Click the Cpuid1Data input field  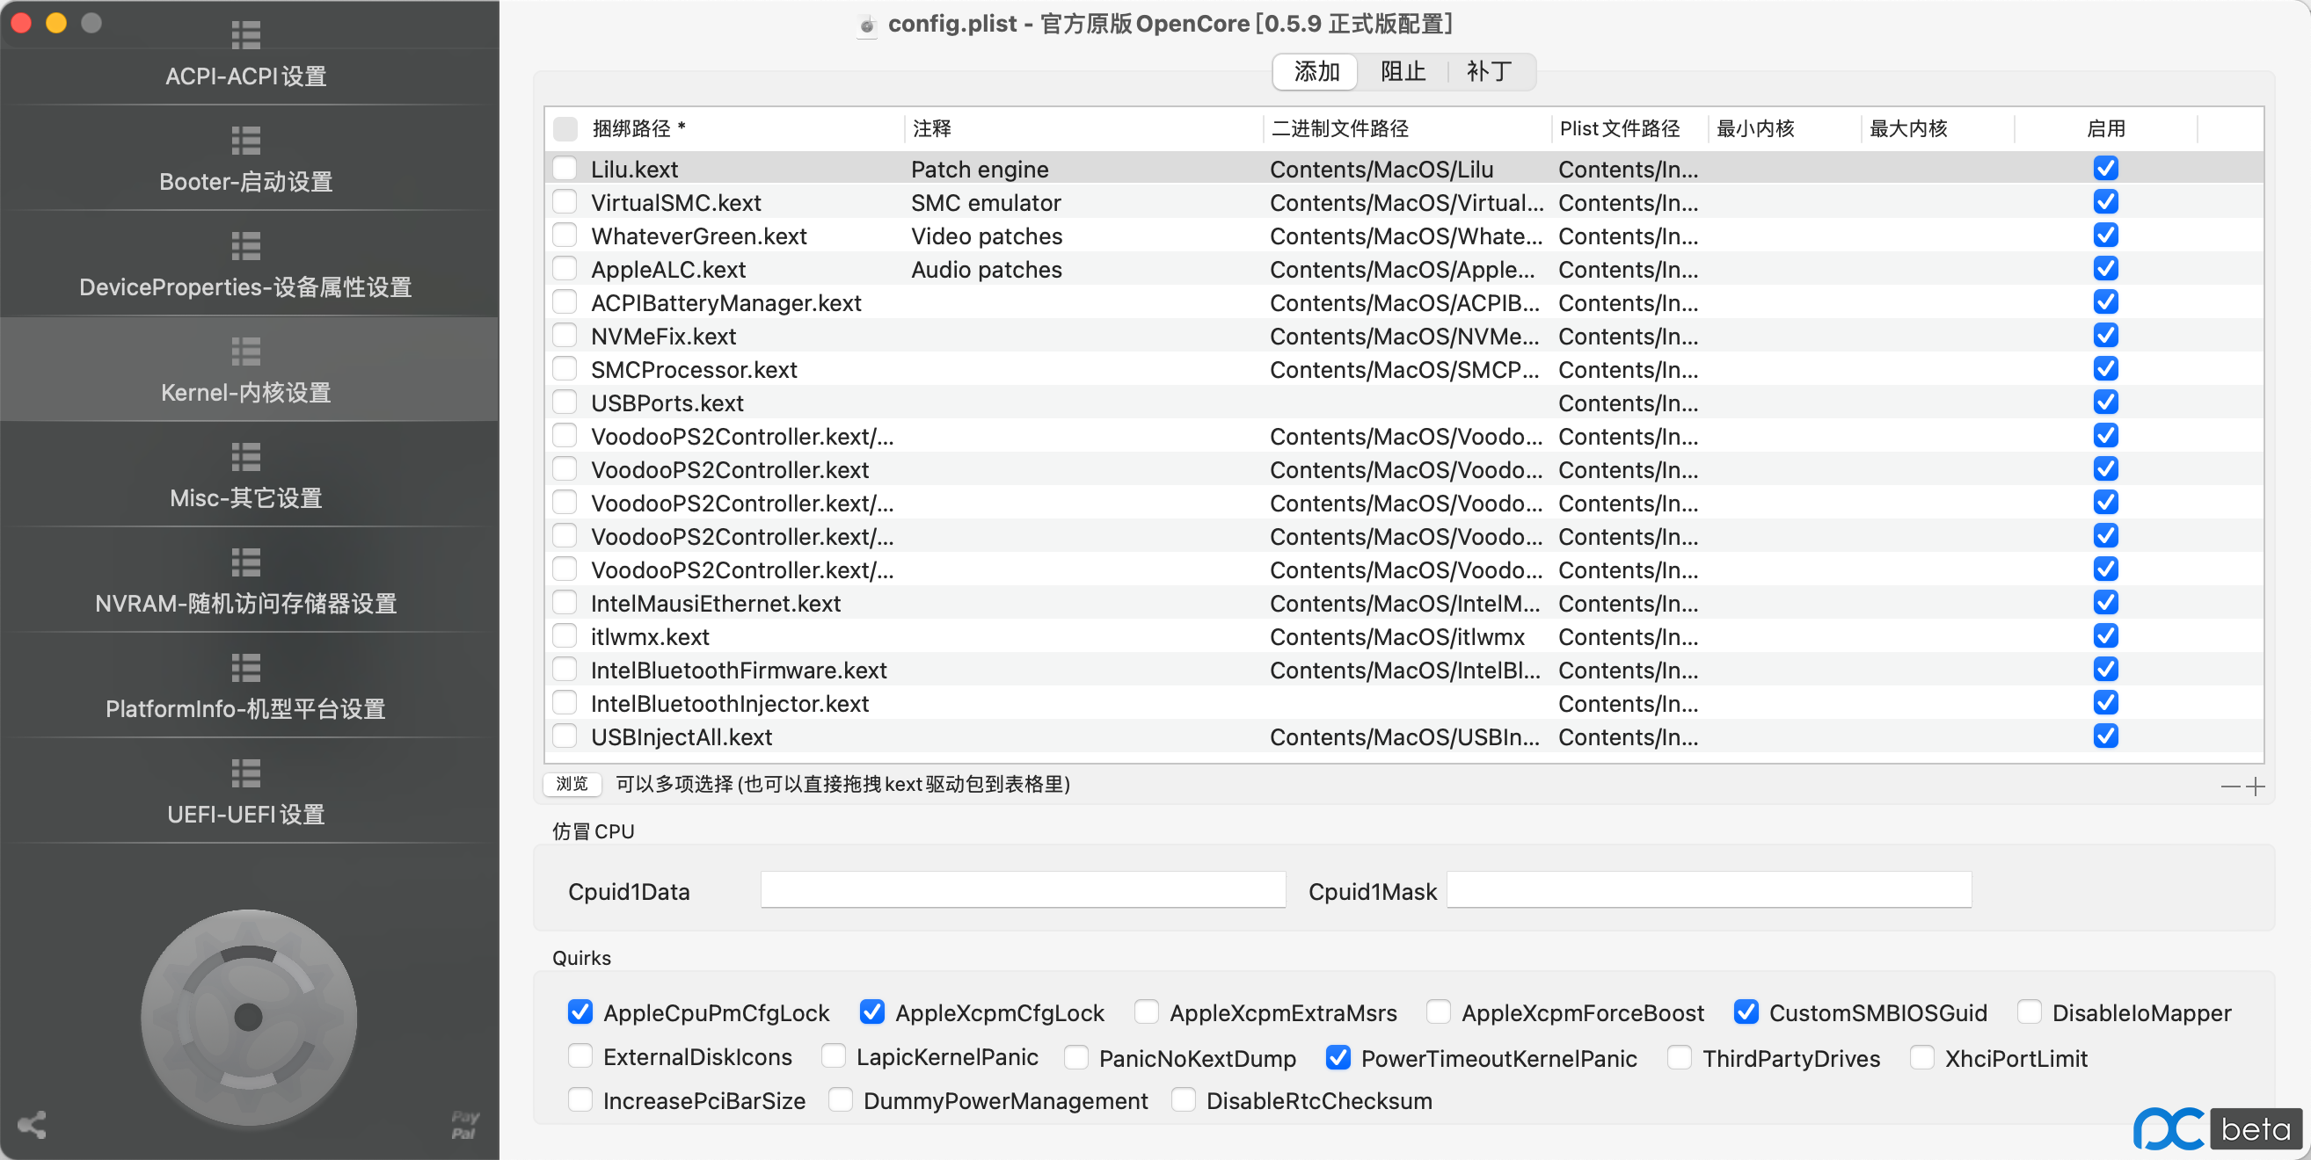tap(1023, 890)
